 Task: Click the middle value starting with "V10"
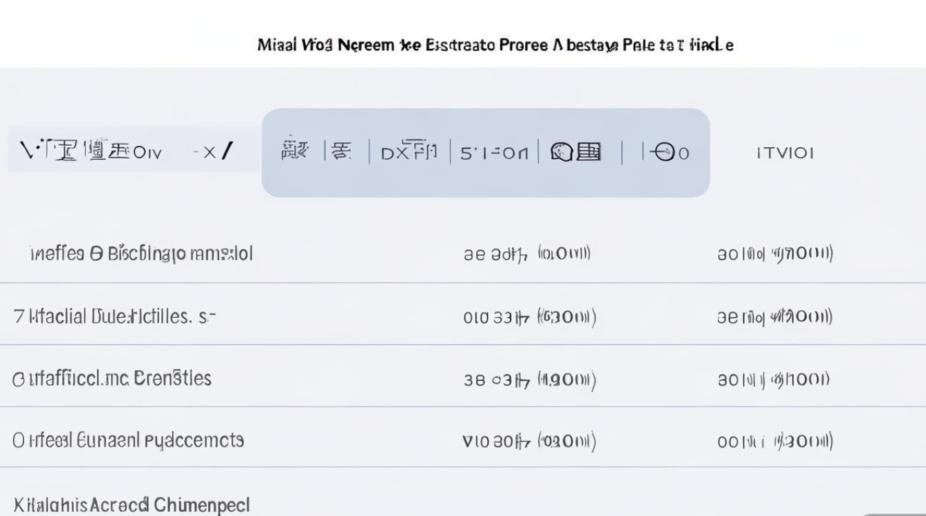tap(528, 441)
